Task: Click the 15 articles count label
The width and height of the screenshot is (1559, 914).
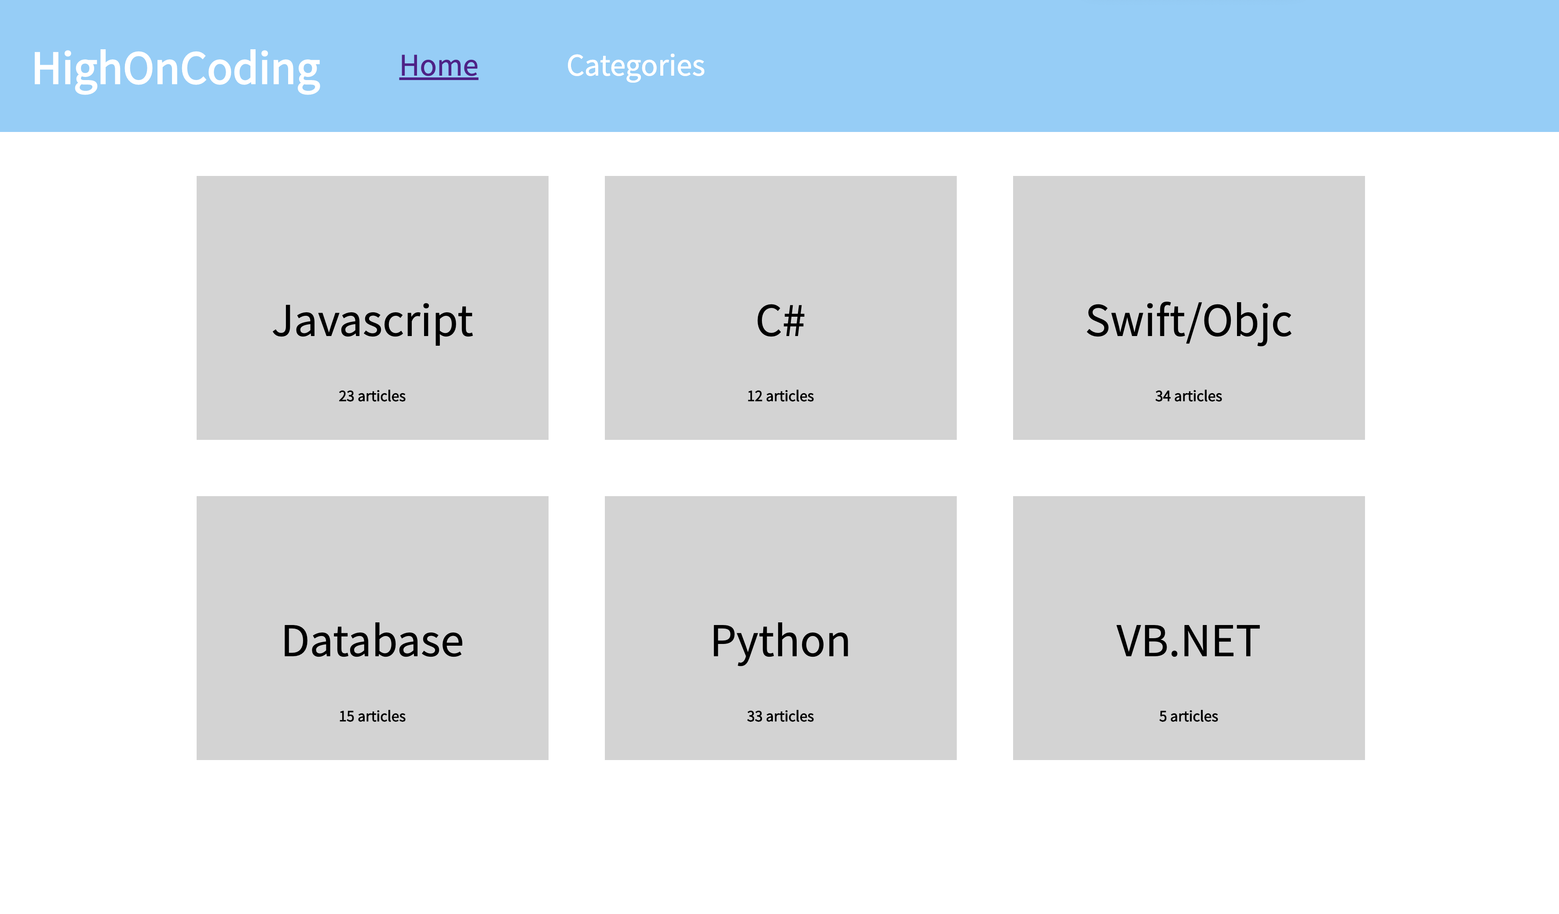Action: tap(372, 716)
